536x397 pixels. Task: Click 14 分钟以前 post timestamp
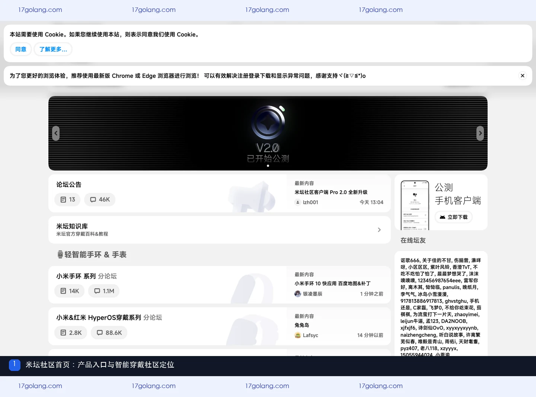tap(370, 335)
